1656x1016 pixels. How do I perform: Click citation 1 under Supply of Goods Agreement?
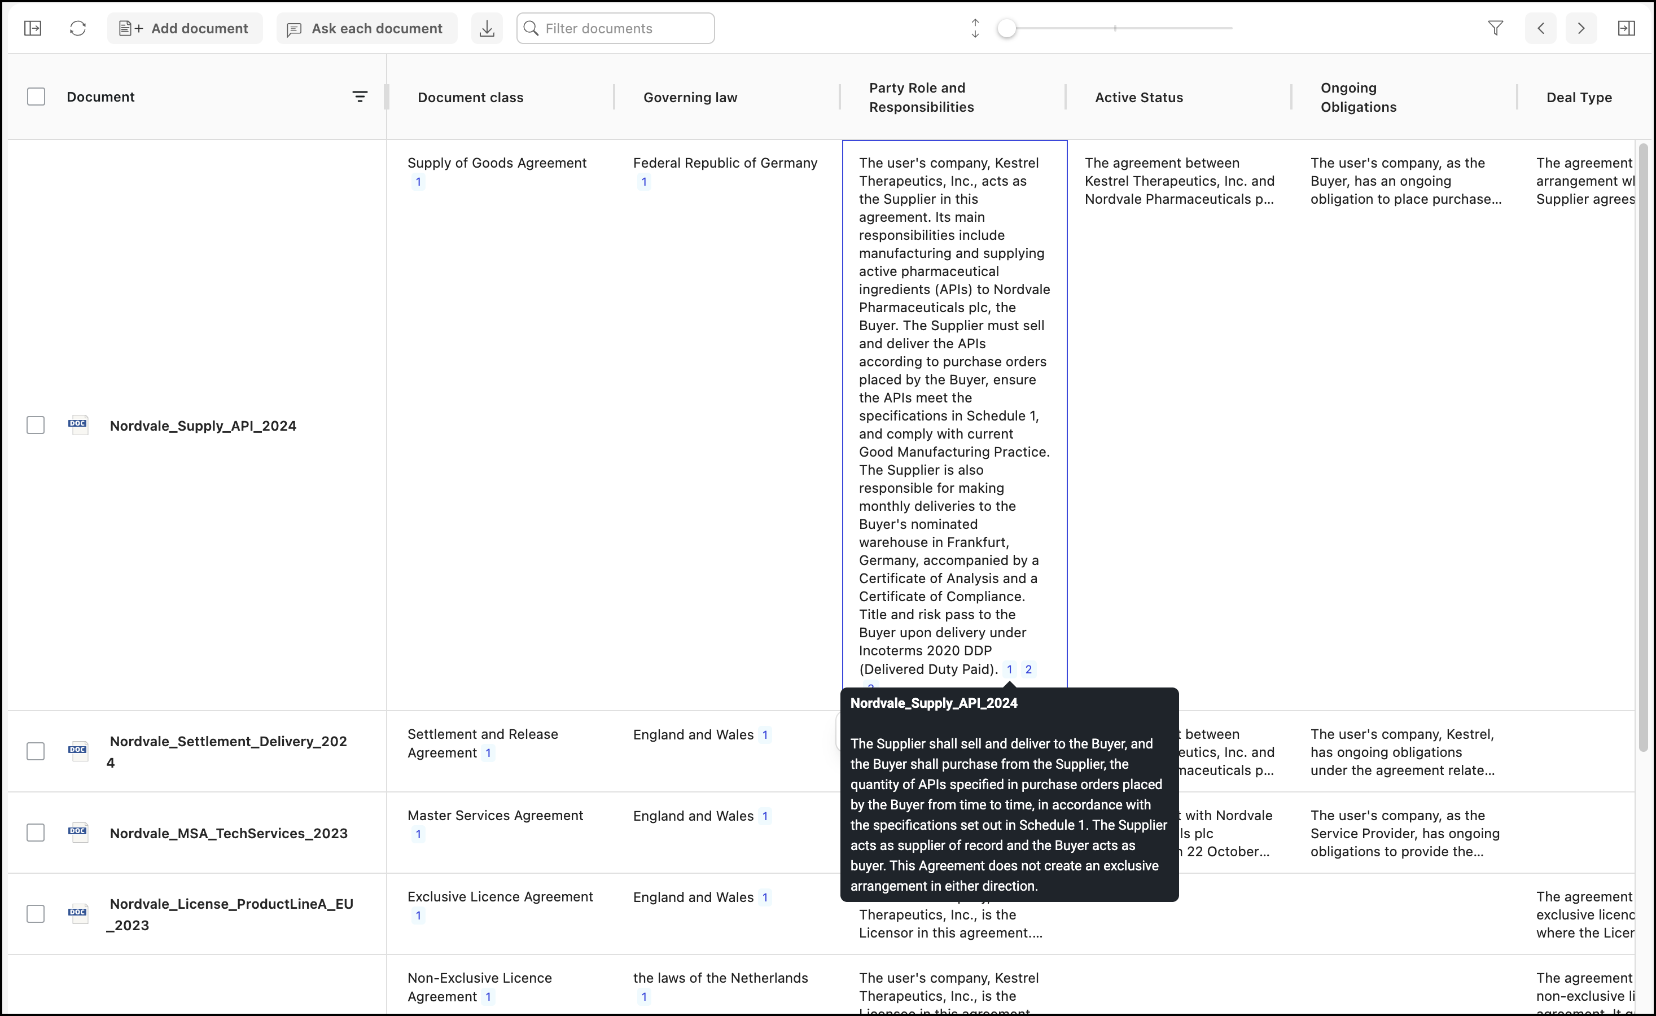tap(418, 181)
